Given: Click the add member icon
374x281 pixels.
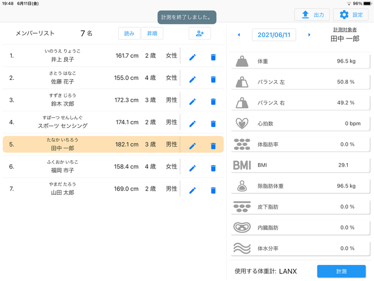Looking at the screenshot, I should click(200, 34).
